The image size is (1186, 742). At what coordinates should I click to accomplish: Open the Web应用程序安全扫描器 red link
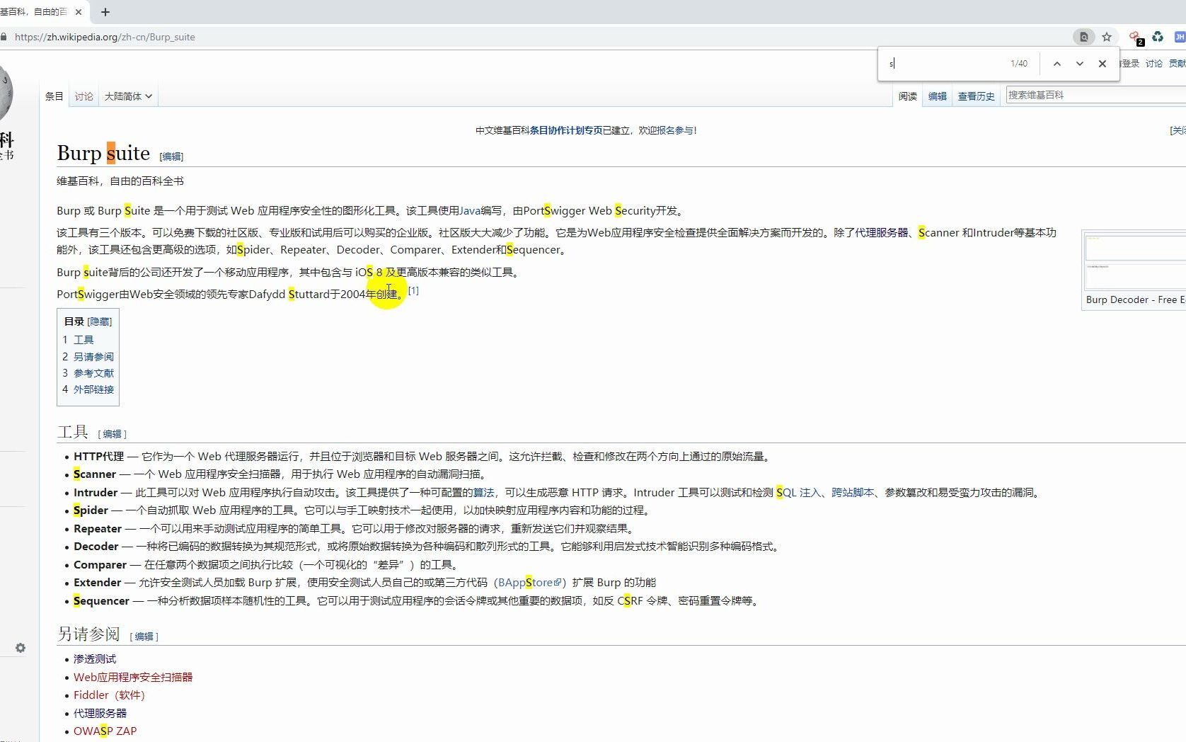(133, 678)
